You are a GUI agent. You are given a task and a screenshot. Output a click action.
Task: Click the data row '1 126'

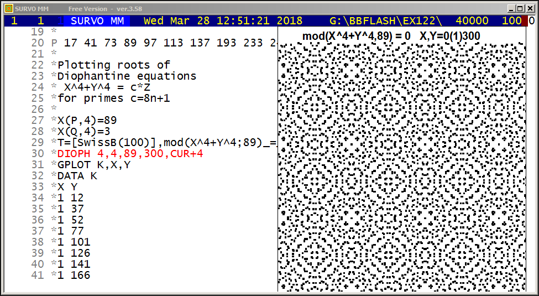pos(74,253)
